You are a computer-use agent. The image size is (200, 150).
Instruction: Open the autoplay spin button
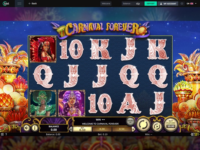[157, 126]
